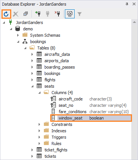
Task: Click the scrollbar up arrow
Action: 135,22
